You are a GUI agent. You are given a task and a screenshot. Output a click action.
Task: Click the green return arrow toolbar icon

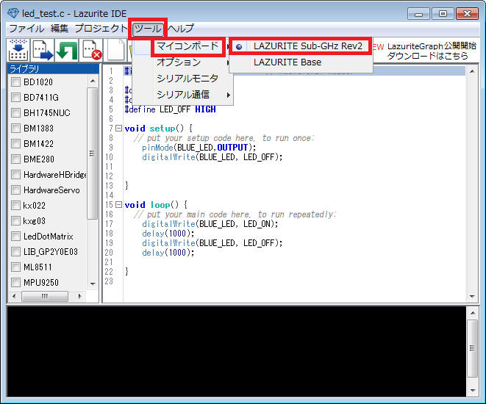(x=66, y=50)
